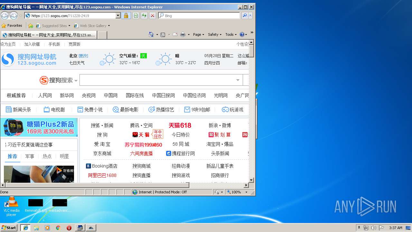Screen dimensions: 412x232
Task: Open VLC media player desktop shortcut
Action: [x=11, y=206]
